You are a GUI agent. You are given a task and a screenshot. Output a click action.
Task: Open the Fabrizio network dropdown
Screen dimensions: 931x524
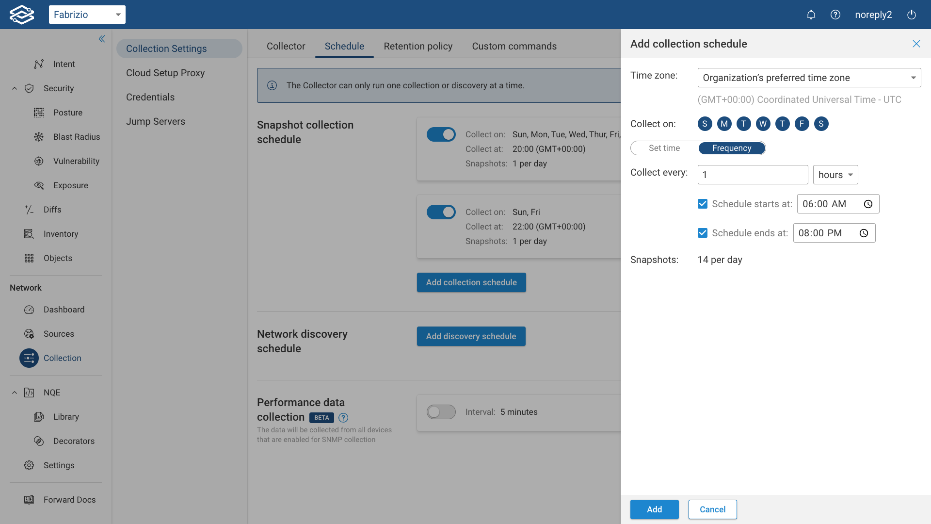pos(87,15)
